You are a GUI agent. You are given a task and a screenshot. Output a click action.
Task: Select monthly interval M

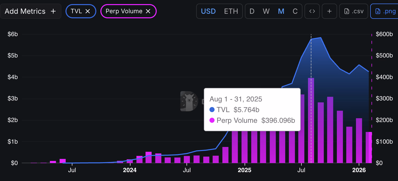point(281,11)
